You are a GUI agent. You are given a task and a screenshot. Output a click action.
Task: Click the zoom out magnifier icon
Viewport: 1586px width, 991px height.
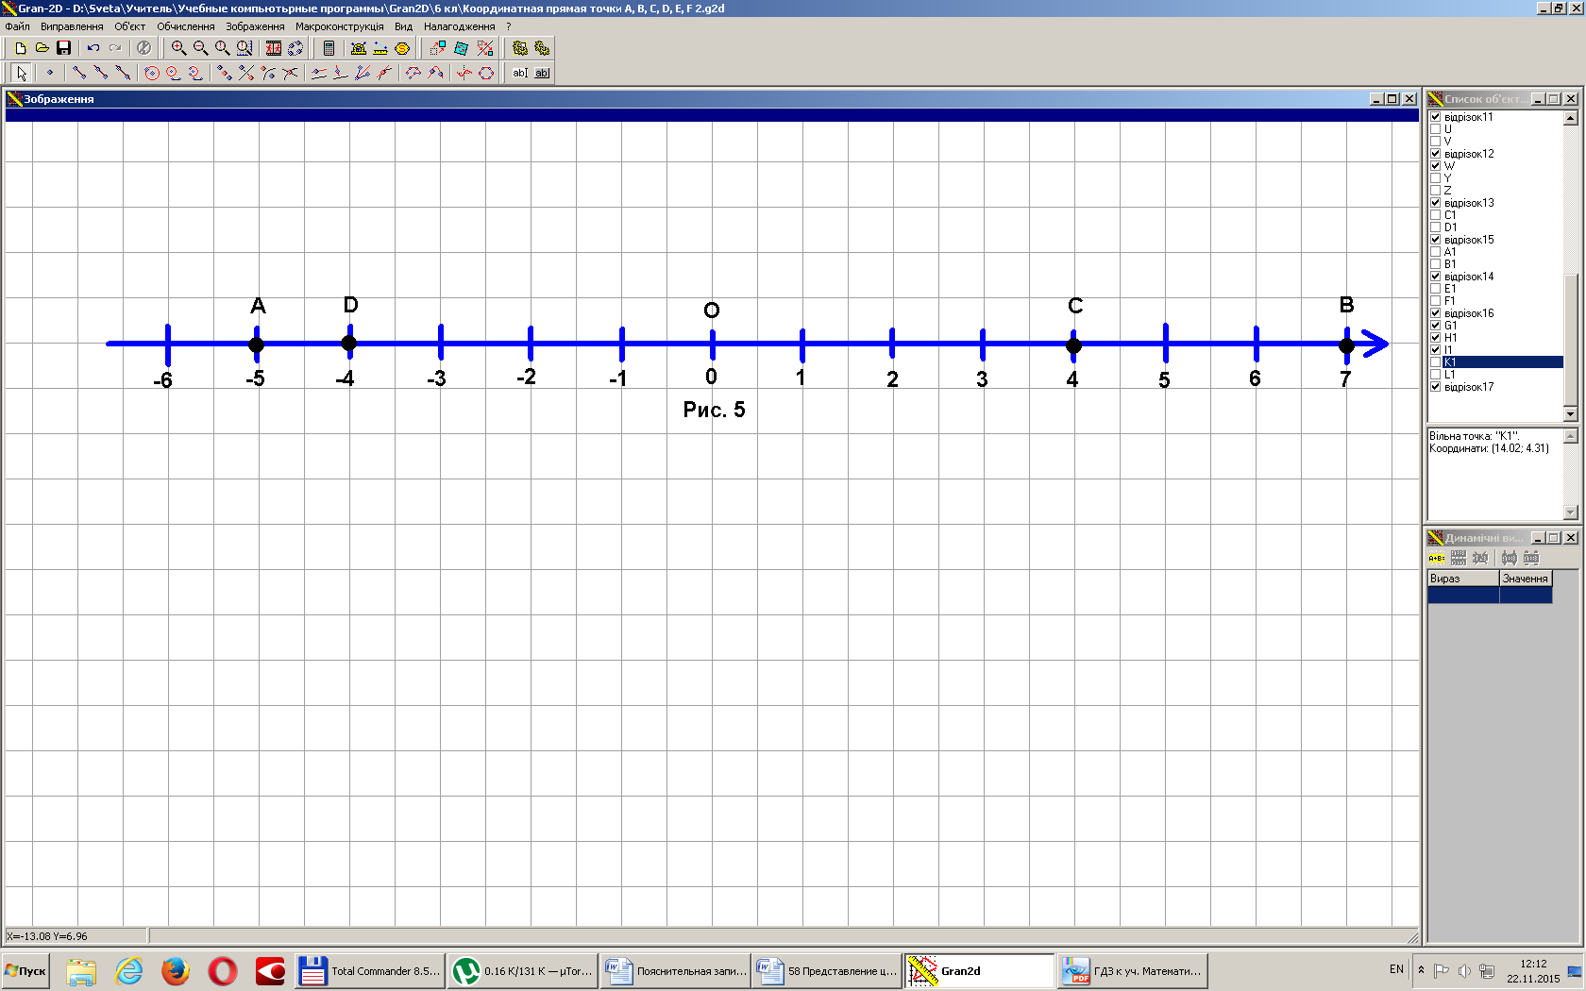tap(200, 48)
